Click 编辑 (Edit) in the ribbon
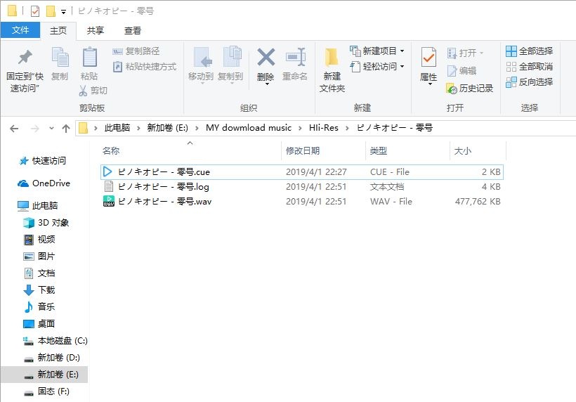 [x=462, y=70]
